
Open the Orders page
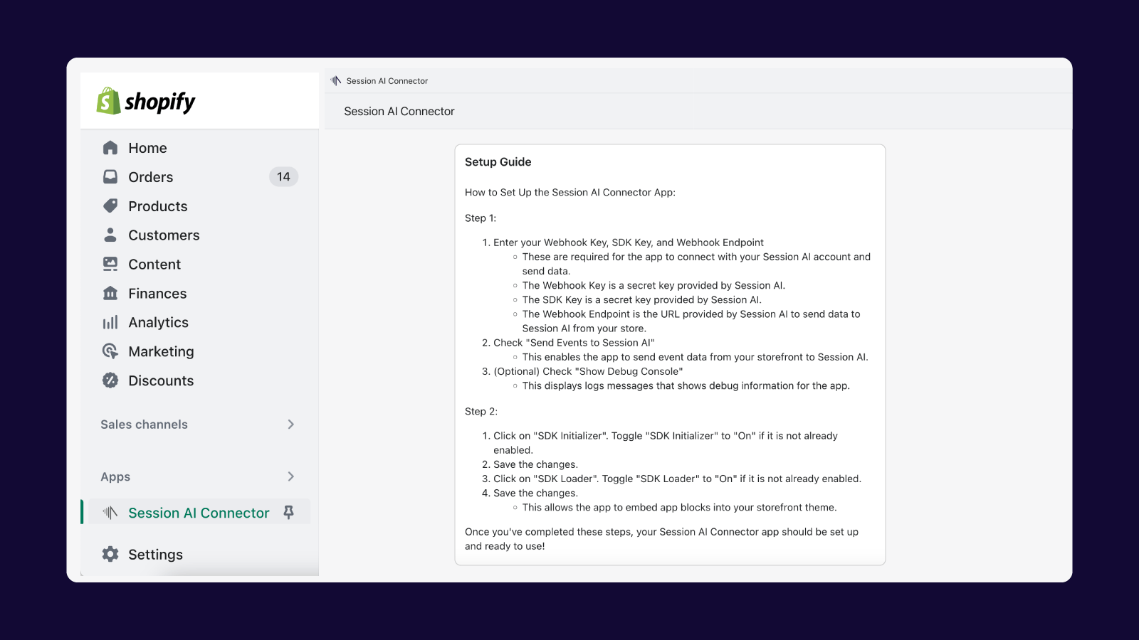pyautogui.click(x=150, y=177)
